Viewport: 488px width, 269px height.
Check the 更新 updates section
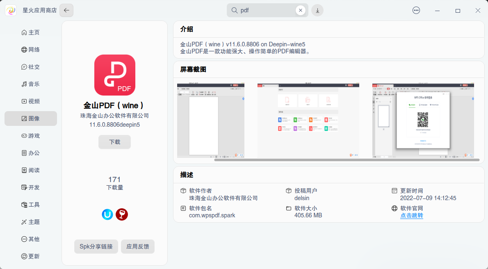pos(31,256)
